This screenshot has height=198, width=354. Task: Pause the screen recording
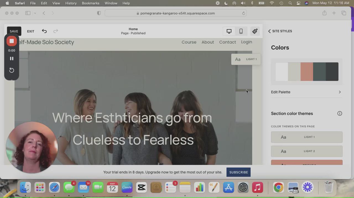tap(12, 58)
